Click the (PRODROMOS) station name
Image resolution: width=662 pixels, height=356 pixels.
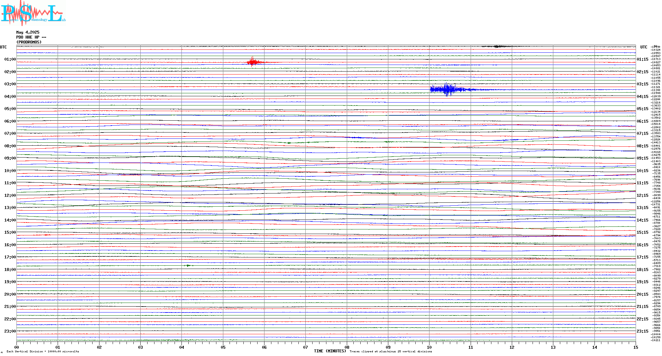pyautogui.click(x=29, y=42)
